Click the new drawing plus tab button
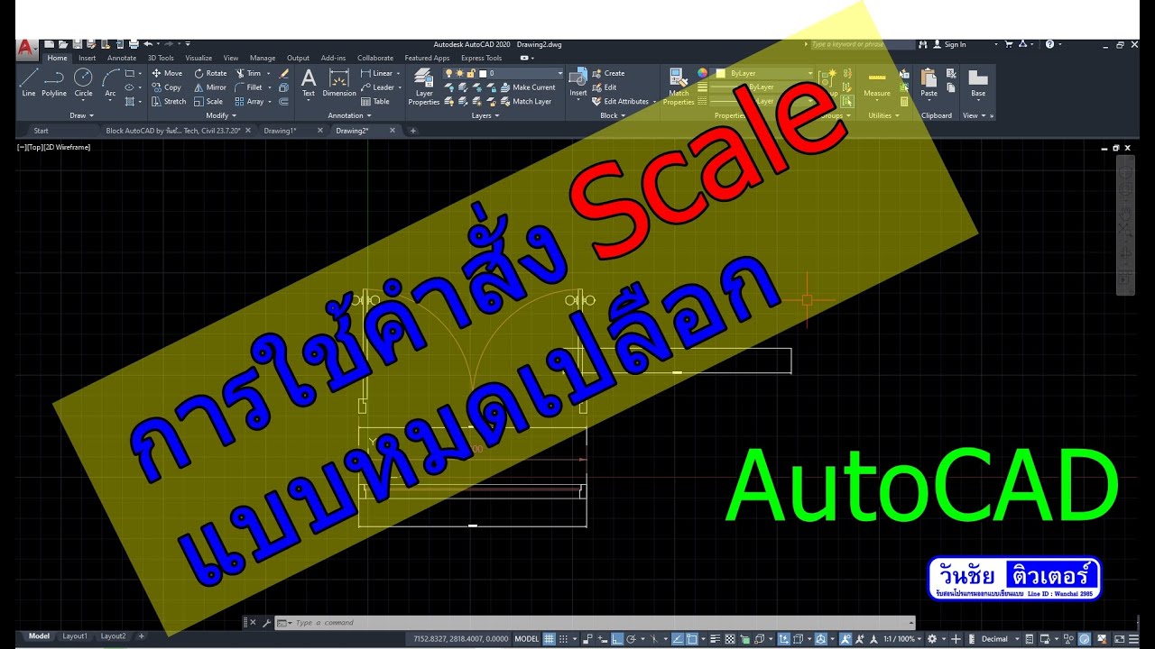 (413, 131)
